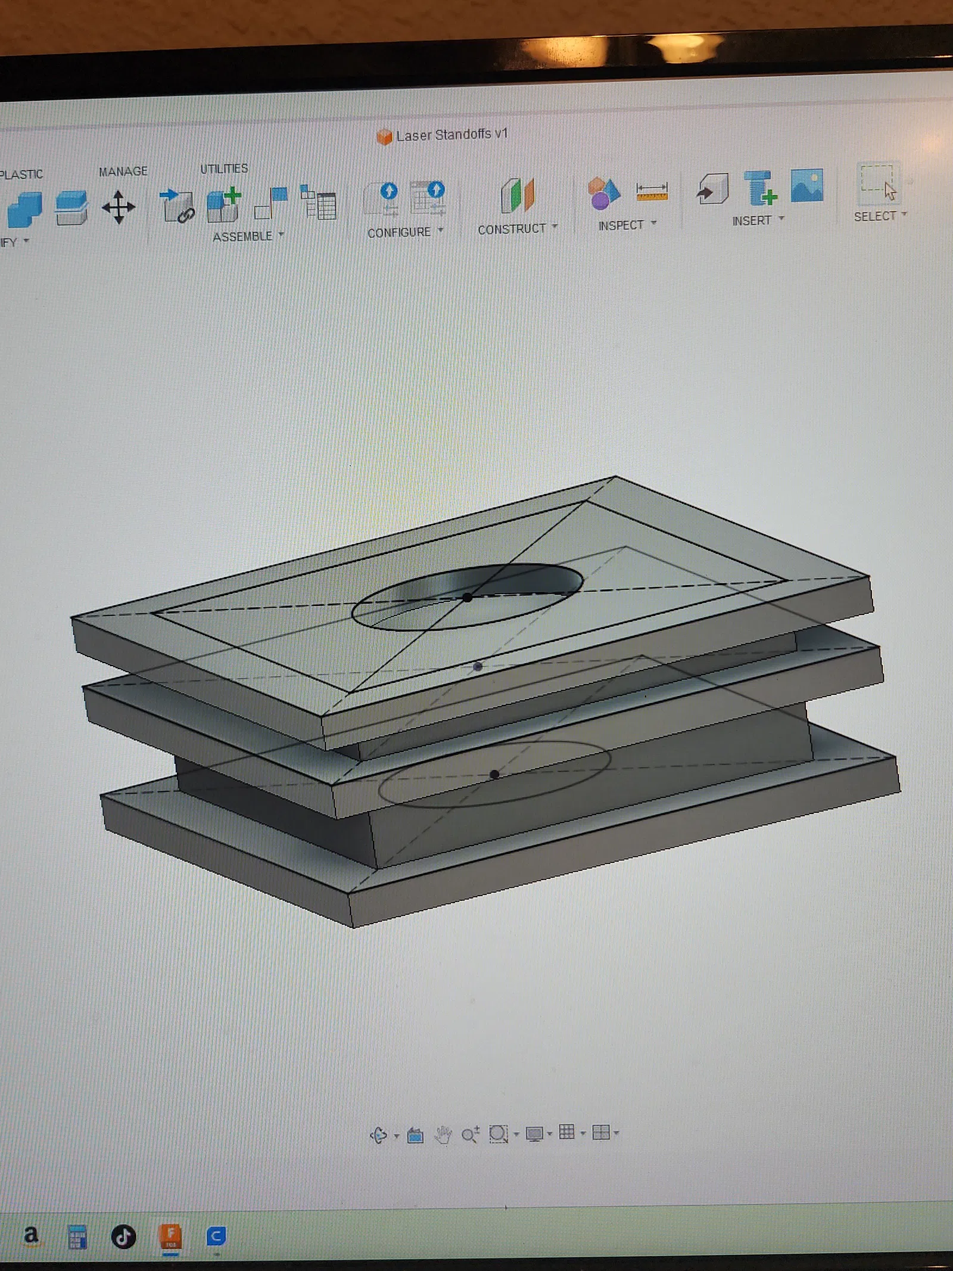Image resolution: width=953 pixels, height=1271 pixels.
Task: Select the Offset Plane construct tool
Action: click(x=517, y=195)
